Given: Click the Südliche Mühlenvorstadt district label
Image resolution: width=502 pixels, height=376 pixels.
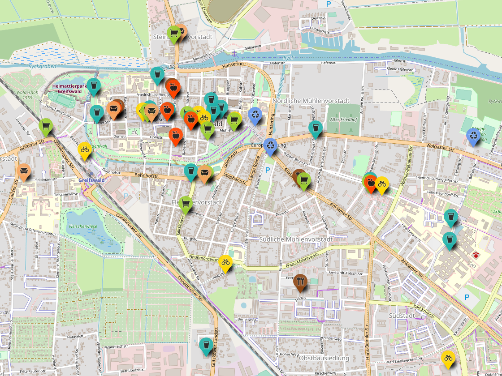Looking at the screenshot, I should pos(296,239).
